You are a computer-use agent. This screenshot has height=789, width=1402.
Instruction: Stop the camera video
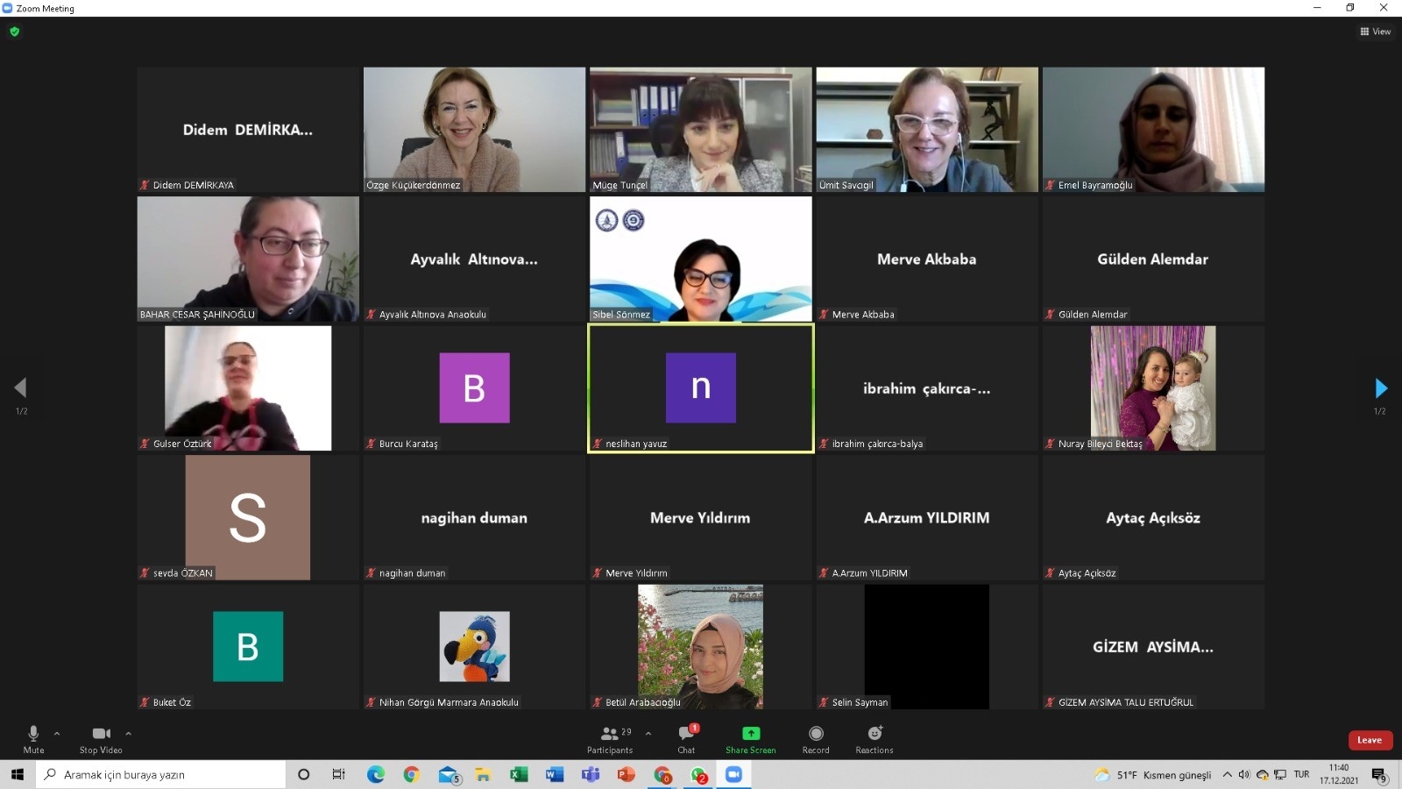click(x=101, y=738)
